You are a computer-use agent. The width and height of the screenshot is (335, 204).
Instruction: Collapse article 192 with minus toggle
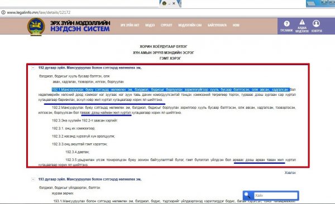(x=33, y=68)
